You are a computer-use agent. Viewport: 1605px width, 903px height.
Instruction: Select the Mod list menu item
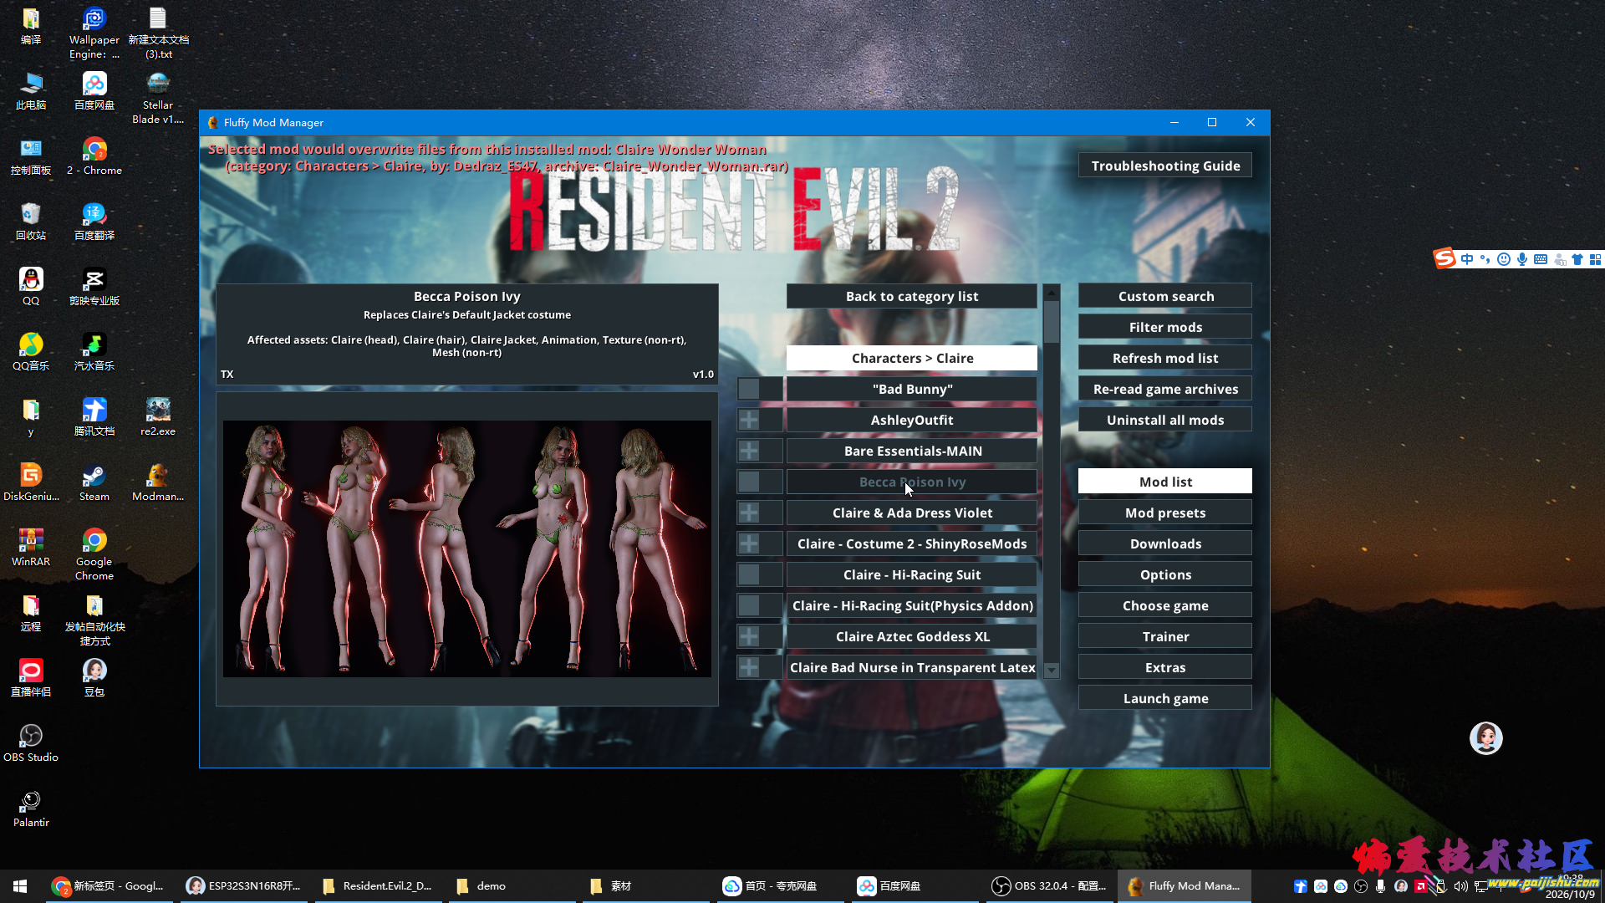1165,482
